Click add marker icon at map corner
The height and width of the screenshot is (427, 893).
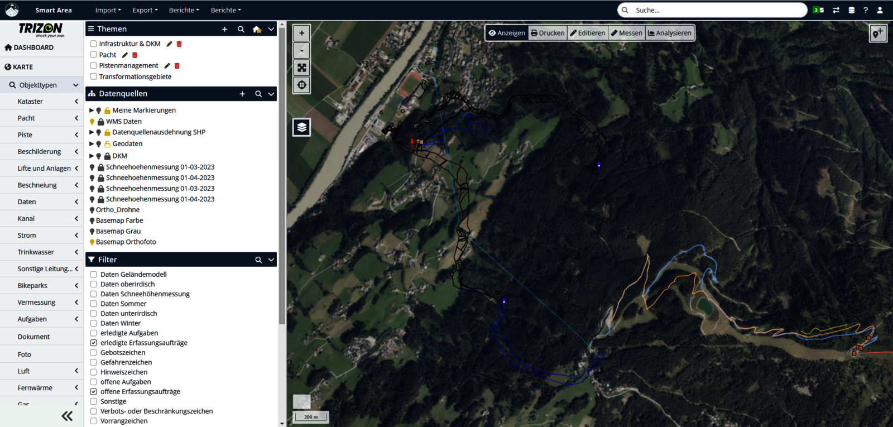(877, 33)
